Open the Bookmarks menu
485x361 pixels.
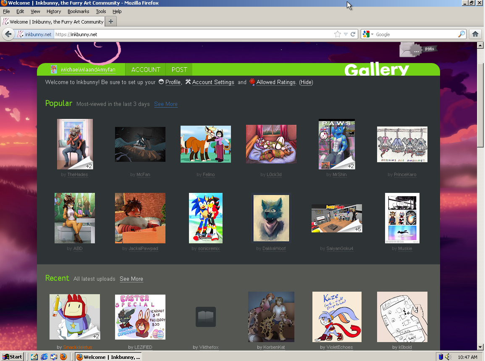click(78, 11)
